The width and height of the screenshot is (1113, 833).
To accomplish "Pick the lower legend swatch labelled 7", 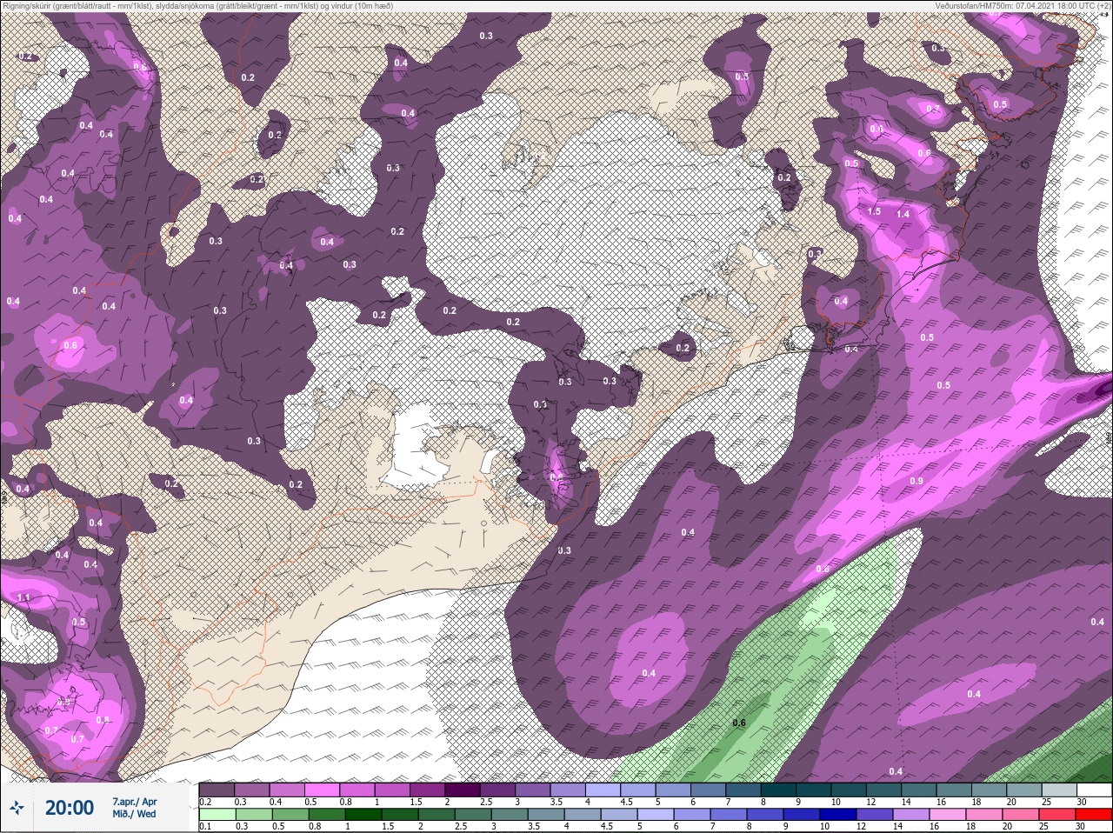I will coord(729,814).
